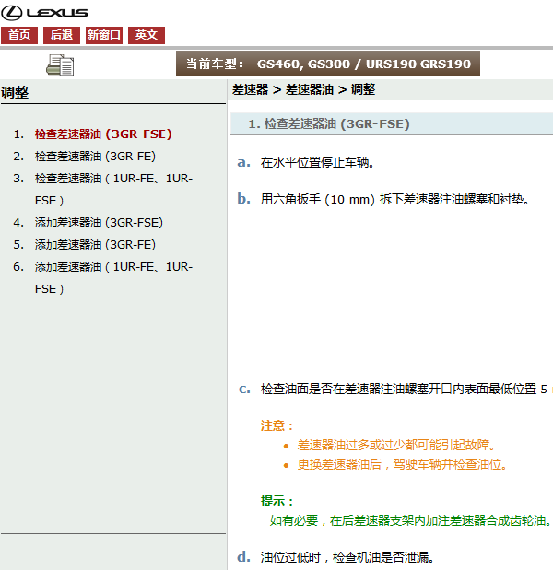Click the 提示 hint heading
The width and height of the screenshot is (553, 570).
point(276,501)
